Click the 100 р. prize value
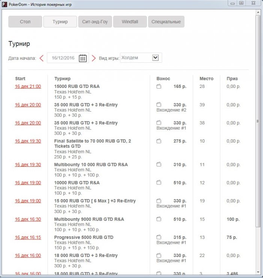The height and width of the screenshot is (278, 263). click(233, 219)
